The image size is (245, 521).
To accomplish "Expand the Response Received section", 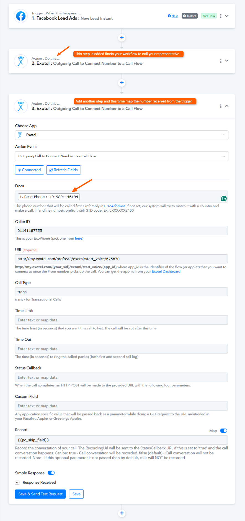I will tap(17, 482).
